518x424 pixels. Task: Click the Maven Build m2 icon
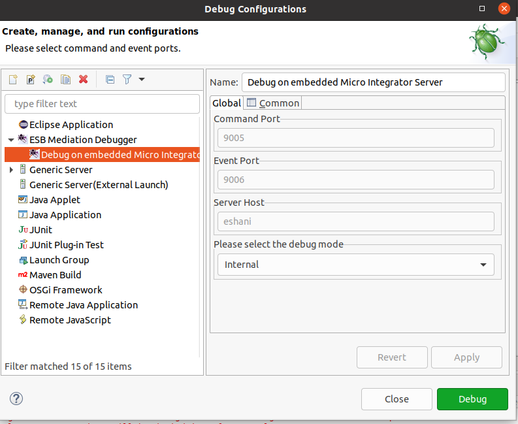(x=23, y=274)
